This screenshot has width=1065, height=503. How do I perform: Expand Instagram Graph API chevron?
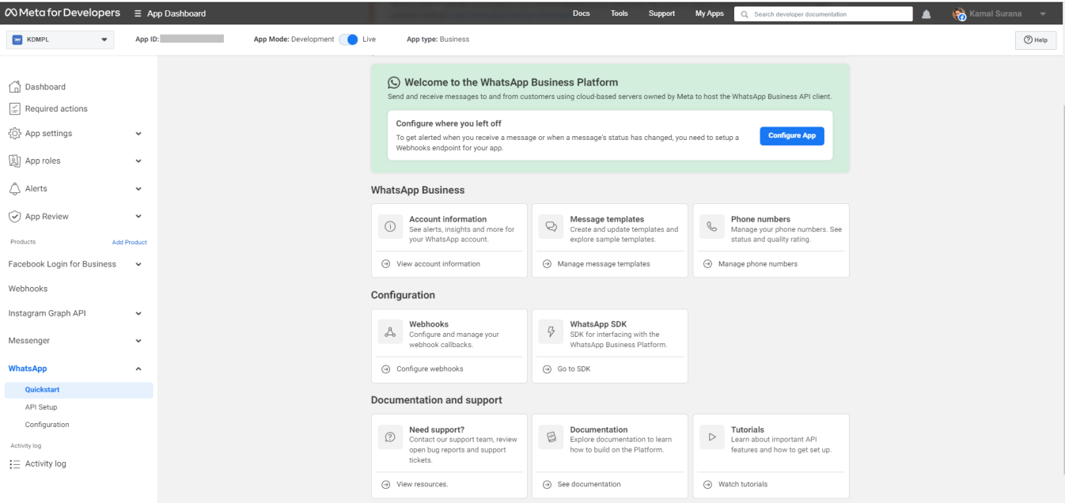pyautogui.click(x=138, y=313)
